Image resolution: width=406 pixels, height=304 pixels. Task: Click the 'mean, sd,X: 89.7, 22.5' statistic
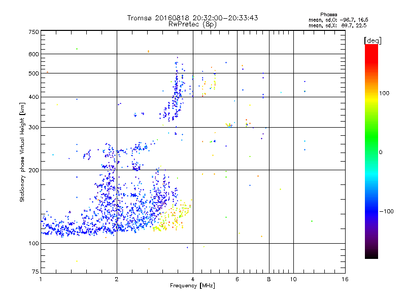(x=337, y=25)
